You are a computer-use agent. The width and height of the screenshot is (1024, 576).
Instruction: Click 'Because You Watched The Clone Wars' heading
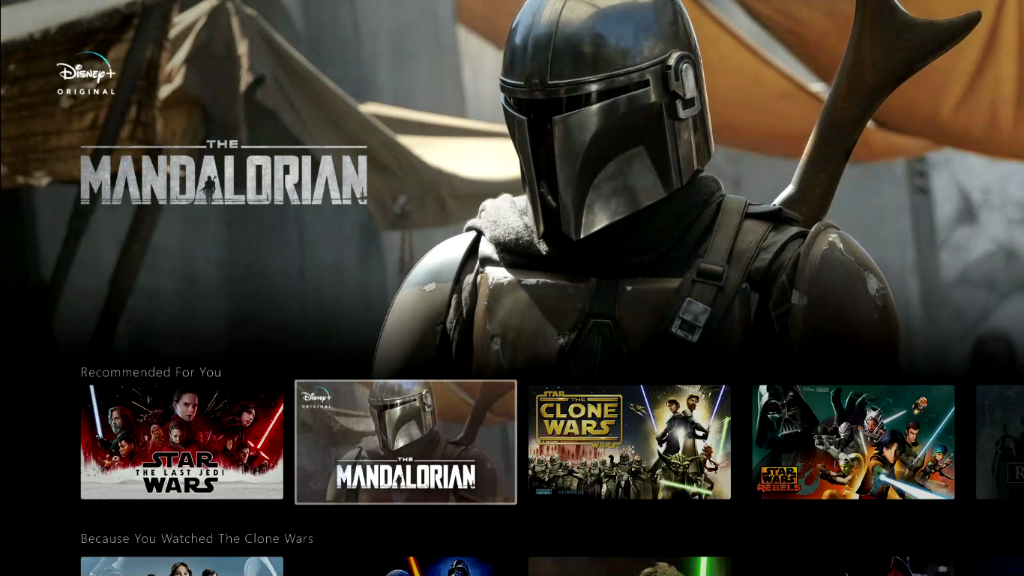[x=197, y=538]
